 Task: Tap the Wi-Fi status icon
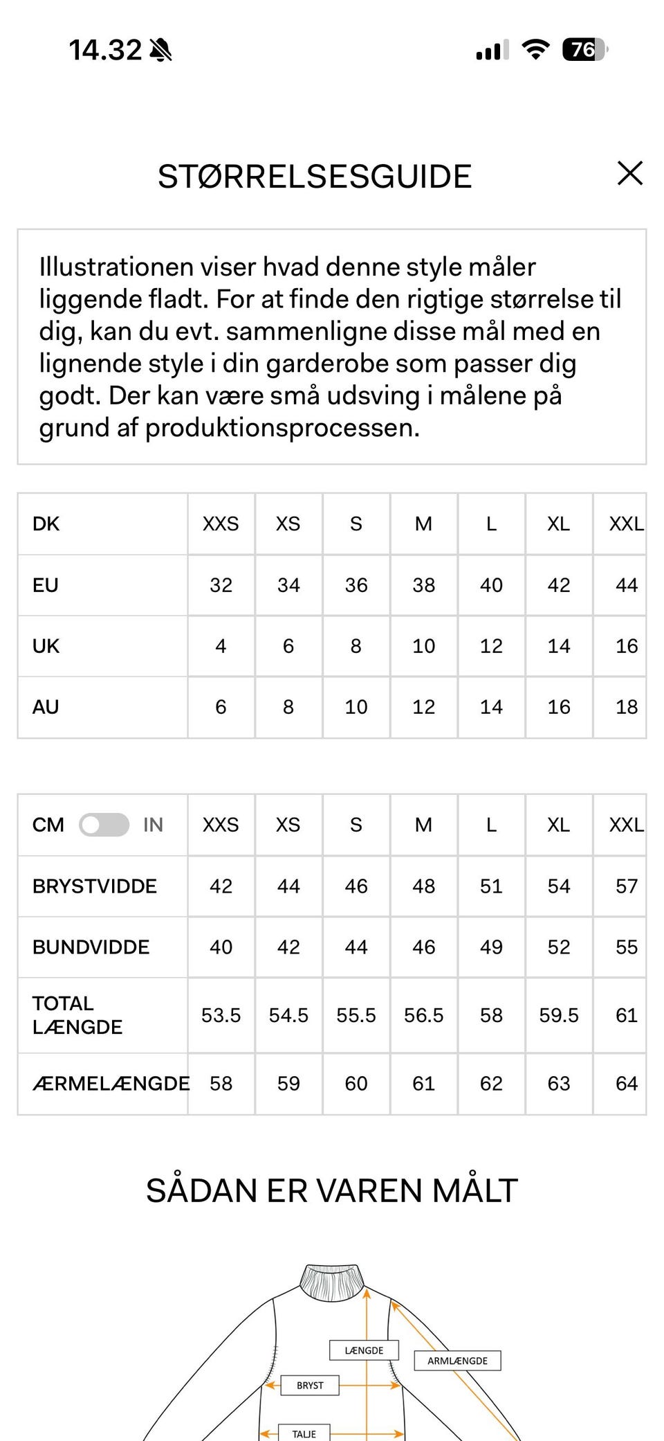pos(535,50)
